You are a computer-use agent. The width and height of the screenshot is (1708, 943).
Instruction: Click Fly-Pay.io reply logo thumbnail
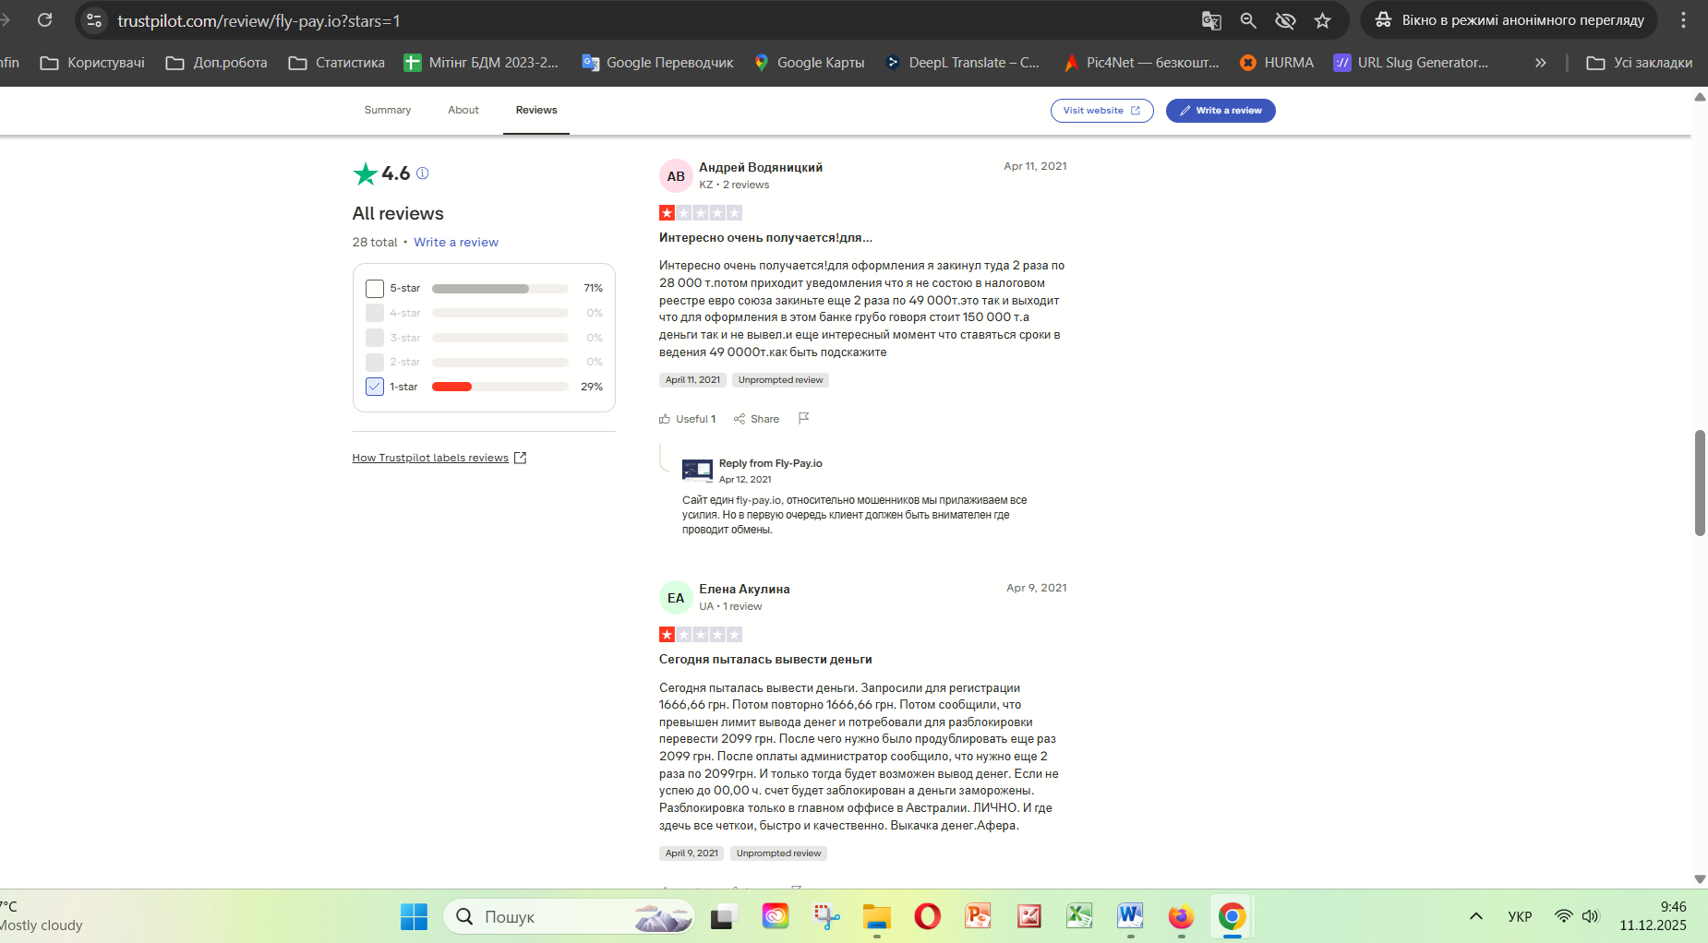point(697,471)
